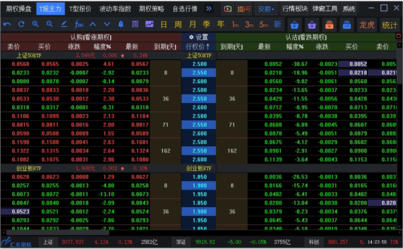Click the 深证 index label in status bar
403x249 pixels.
click(x=181, y=242)
